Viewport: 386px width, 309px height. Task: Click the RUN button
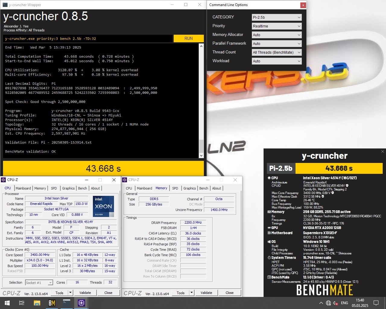pos(189,39)
